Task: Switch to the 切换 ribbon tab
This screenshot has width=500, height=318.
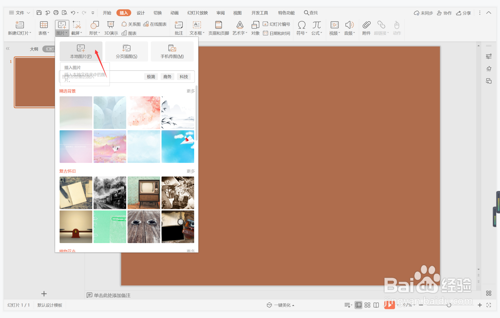Action: [x=157, y=13]
